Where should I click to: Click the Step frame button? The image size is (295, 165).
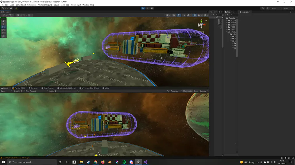pos(152,8)
